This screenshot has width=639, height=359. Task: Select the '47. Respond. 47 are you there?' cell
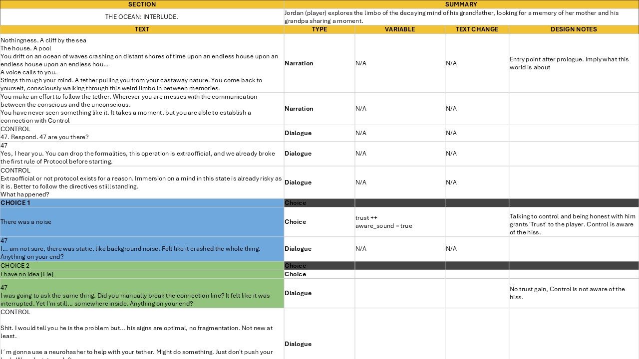click(x=142, y=133)
